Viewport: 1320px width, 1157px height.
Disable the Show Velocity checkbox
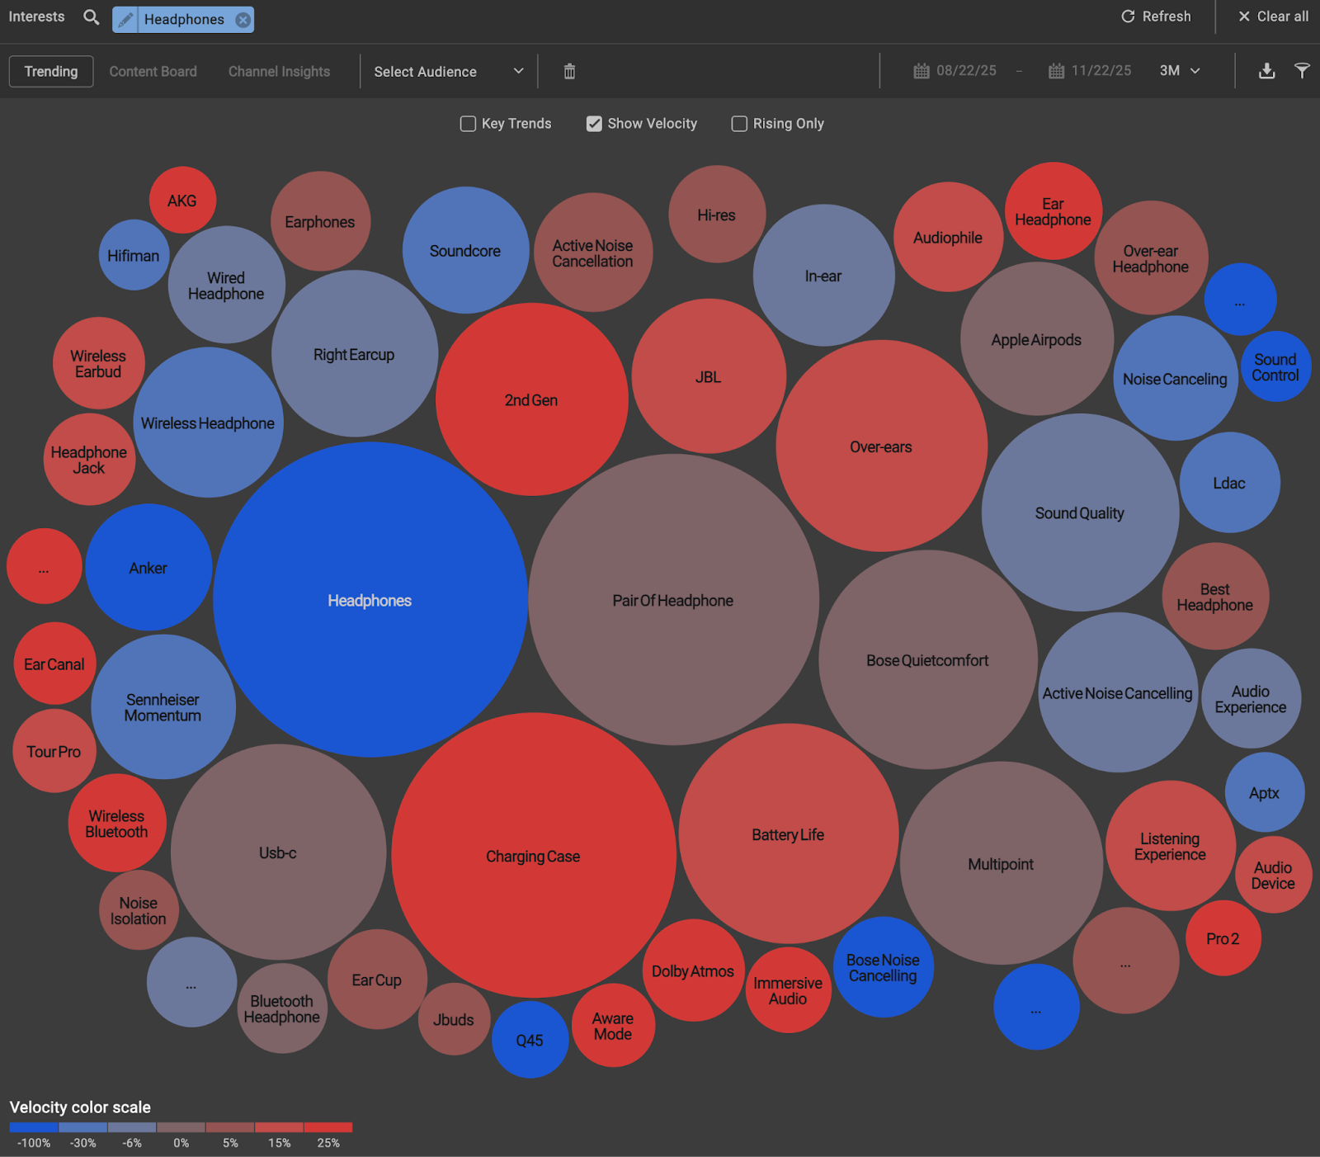[595, 123]
